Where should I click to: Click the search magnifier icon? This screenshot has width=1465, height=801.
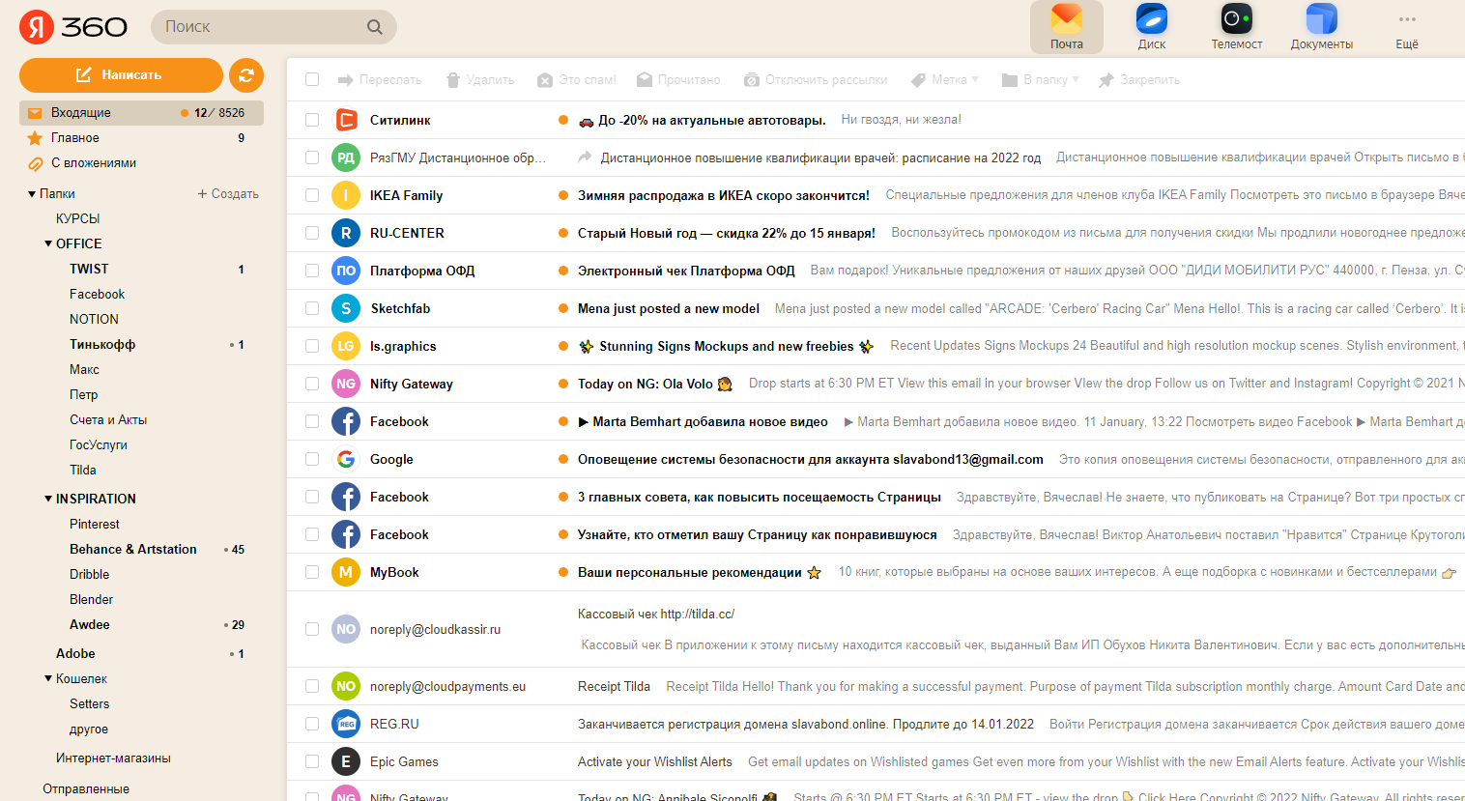point(375,27)
